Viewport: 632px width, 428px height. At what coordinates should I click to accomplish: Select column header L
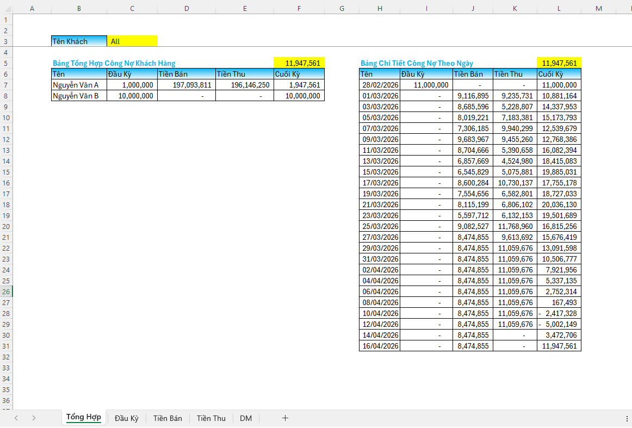(559, 8)
